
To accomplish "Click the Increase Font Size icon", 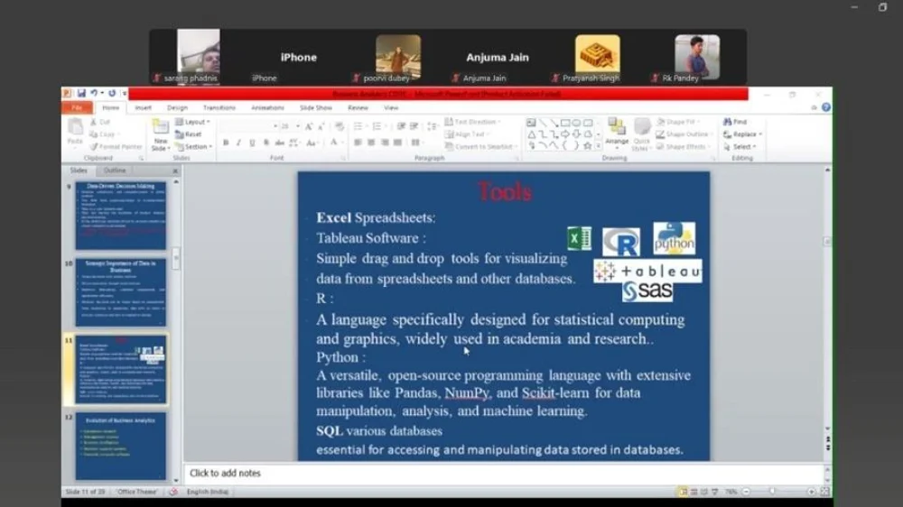I will point(309,127).
